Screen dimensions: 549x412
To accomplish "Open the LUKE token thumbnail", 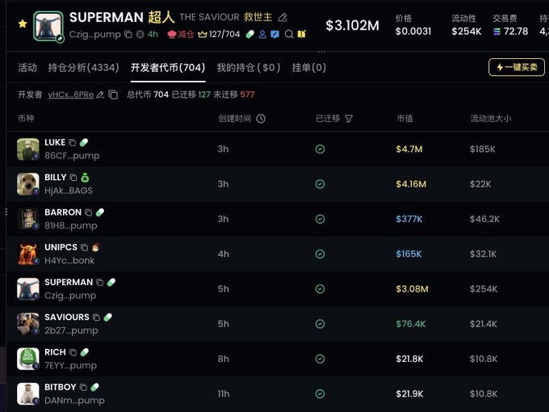I will pyautogui.click(x=28, y=149).
